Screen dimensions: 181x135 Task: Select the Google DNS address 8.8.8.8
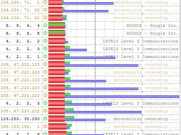[x=23, y=33]
